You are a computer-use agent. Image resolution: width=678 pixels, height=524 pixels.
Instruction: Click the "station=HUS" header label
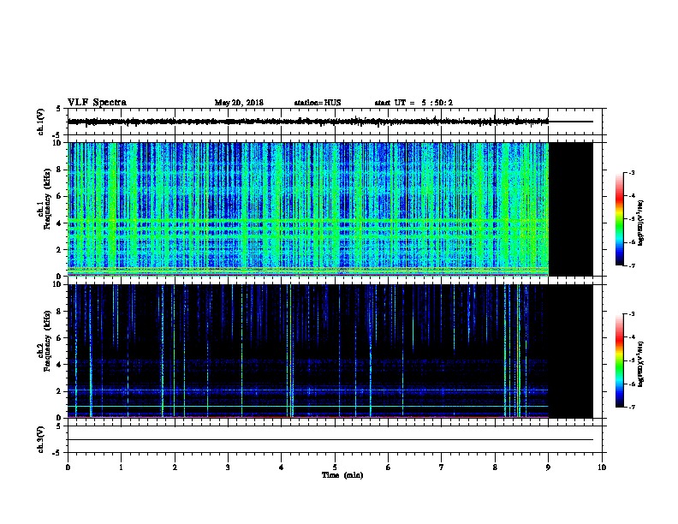tap(318, 103)
